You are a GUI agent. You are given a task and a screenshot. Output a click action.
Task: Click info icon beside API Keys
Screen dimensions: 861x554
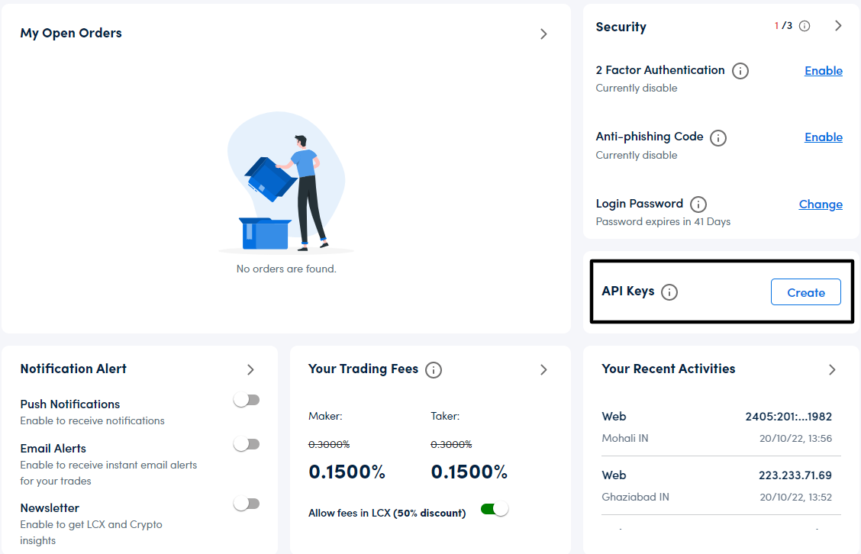pos(669,292)
